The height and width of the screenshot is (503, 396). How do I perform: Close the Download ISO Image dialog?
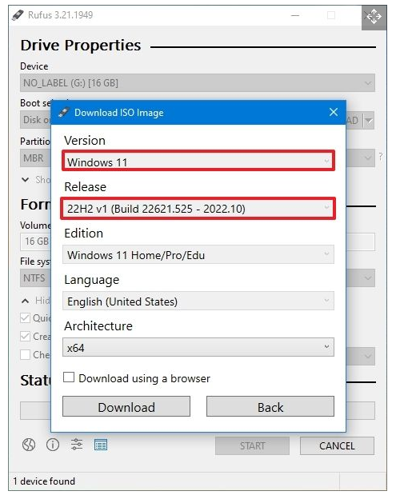334,112
